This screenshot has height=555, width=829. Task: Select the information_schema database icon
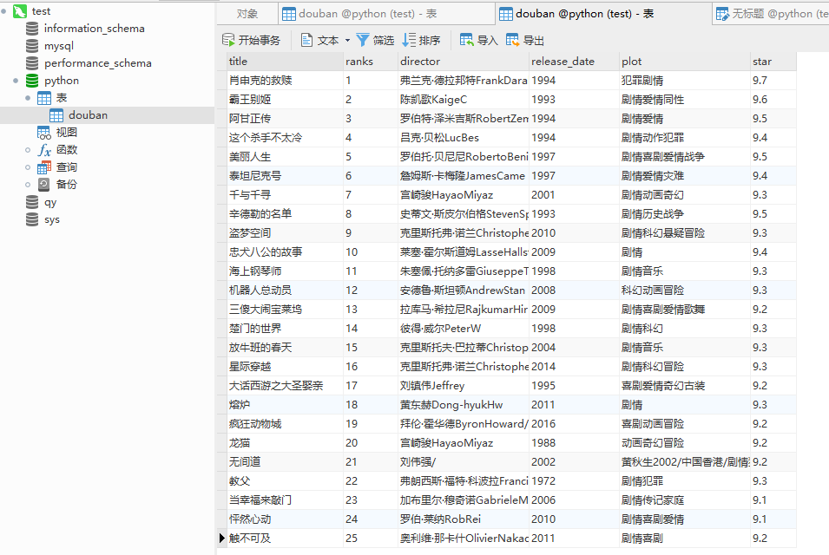coord(32,29)
